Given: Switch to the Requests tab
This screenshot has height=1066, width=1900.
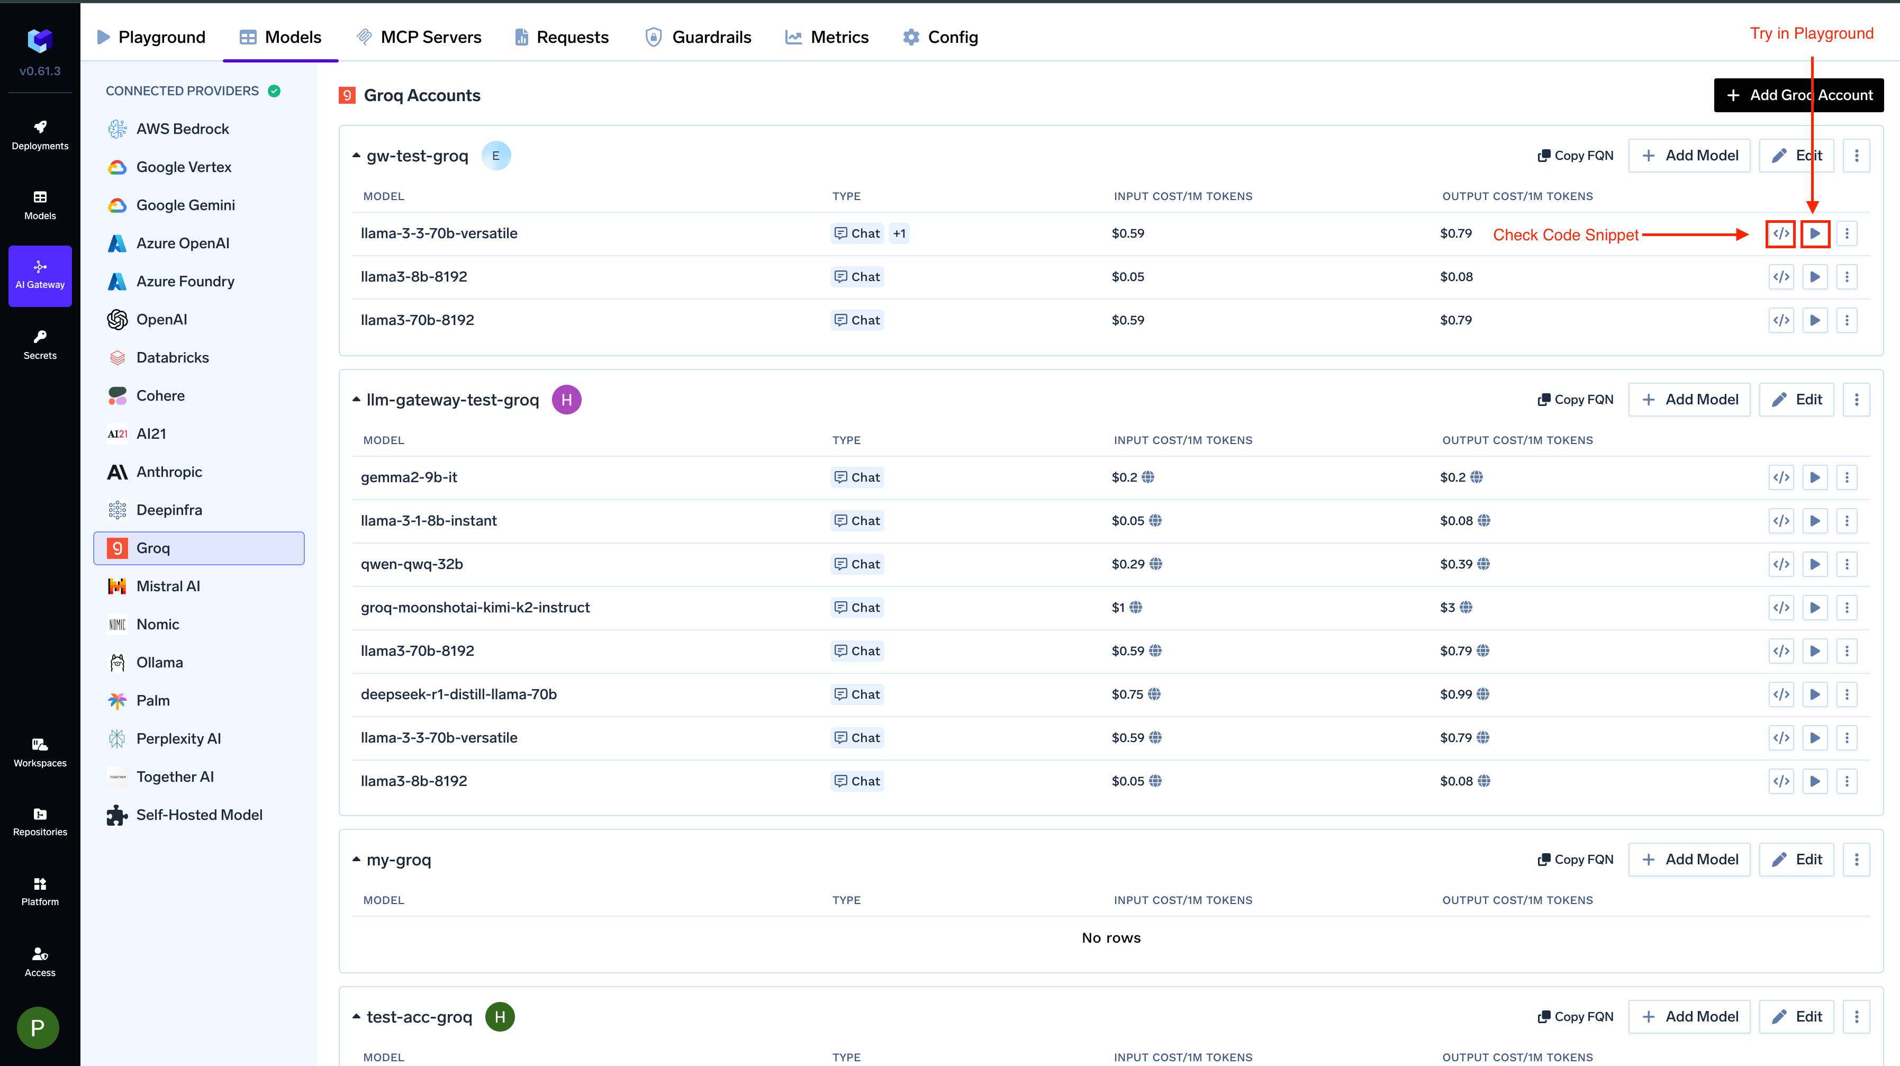Looking at the screenshot, I should (x=562, y=37).
